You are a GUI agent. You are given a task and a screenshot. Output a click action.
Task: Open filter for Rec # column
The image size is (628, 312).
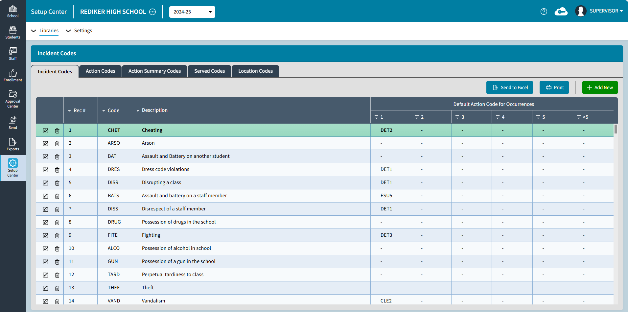click(x=69, y=110)
